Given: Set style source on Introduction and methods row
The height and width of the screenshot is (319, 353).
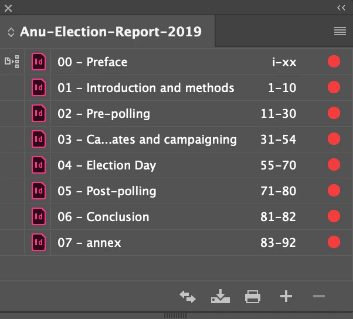Looking at the screenshot, I should click(x=12, y=87).
